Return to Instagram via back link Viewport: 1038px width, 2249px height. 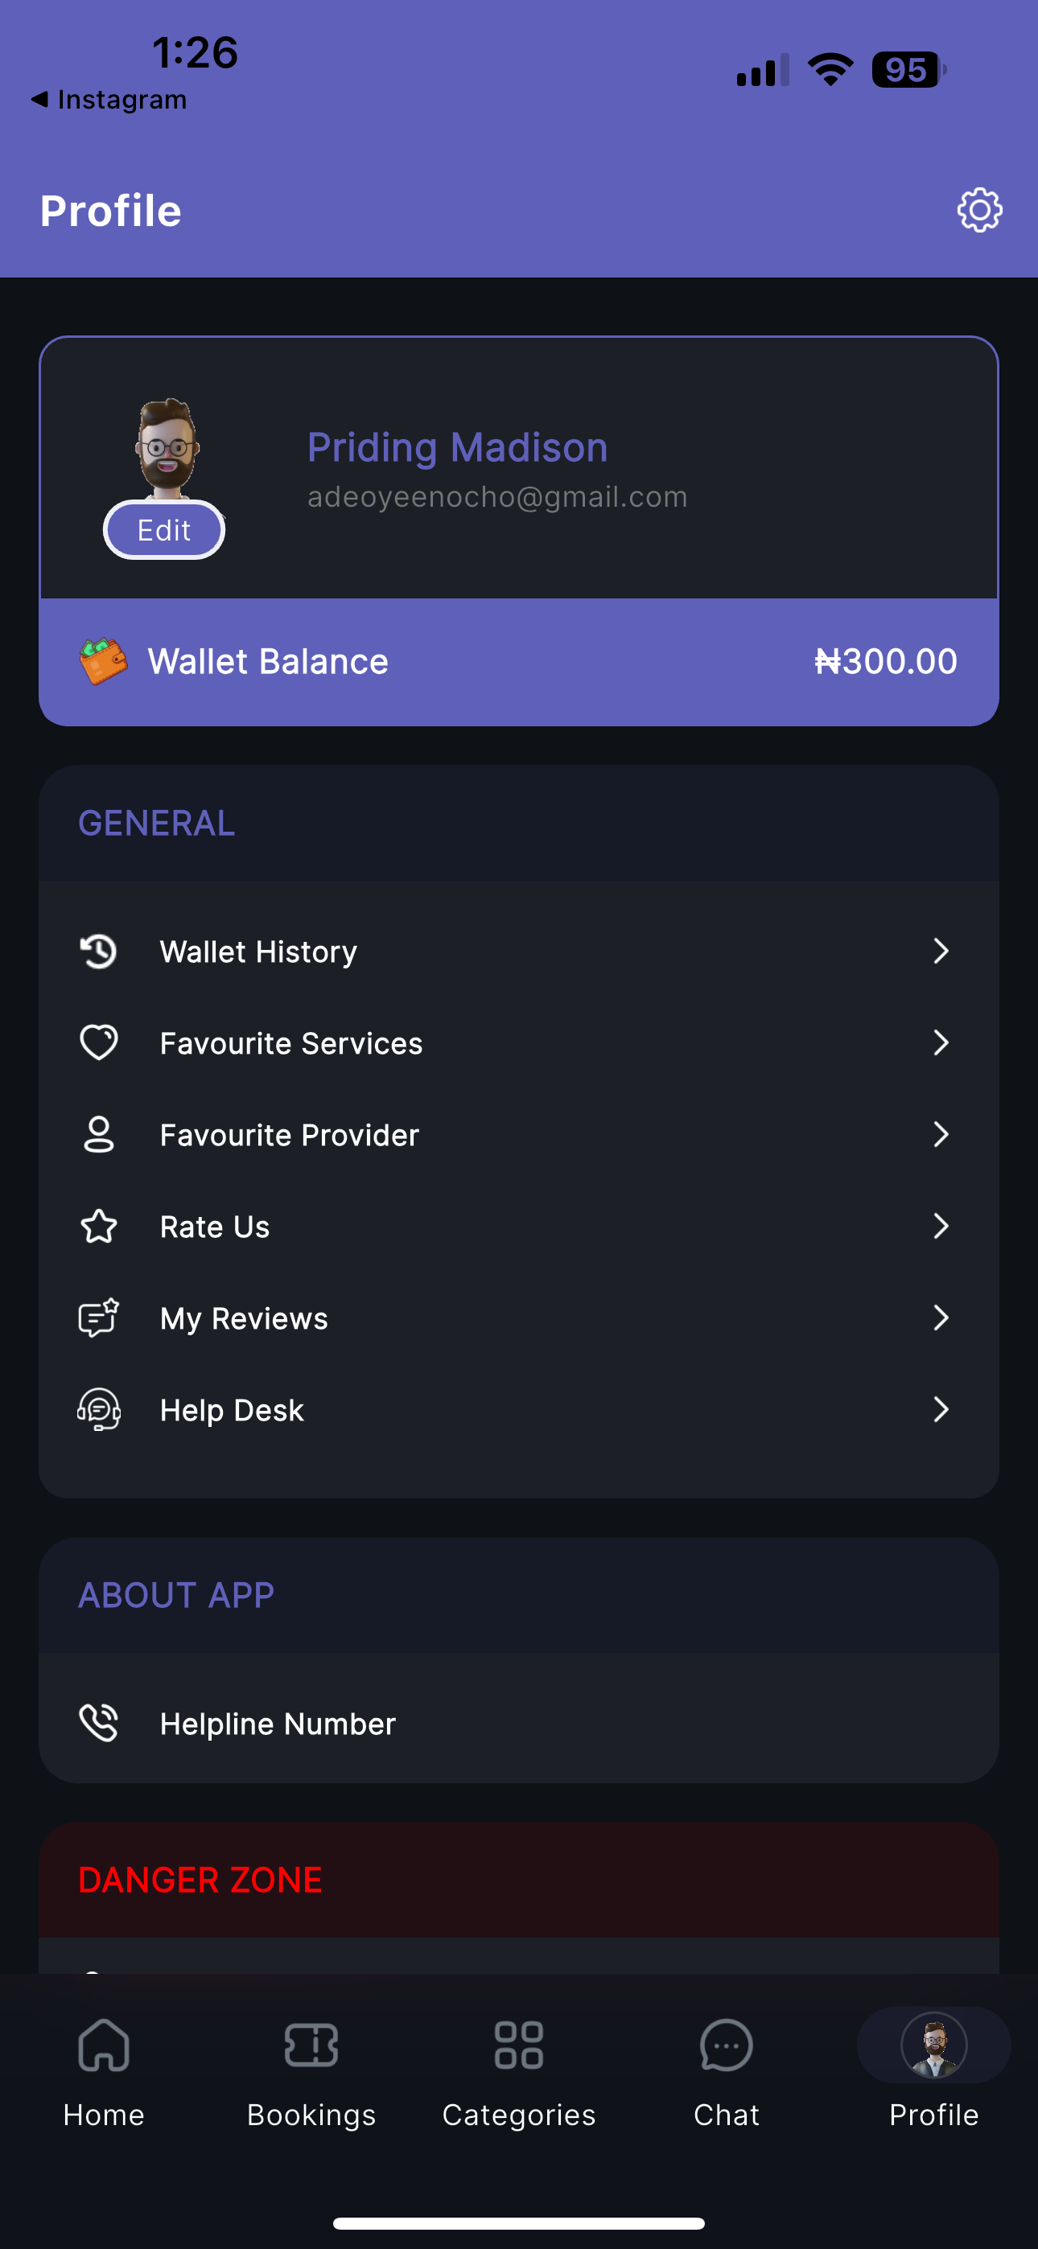[x=109, y=100]
